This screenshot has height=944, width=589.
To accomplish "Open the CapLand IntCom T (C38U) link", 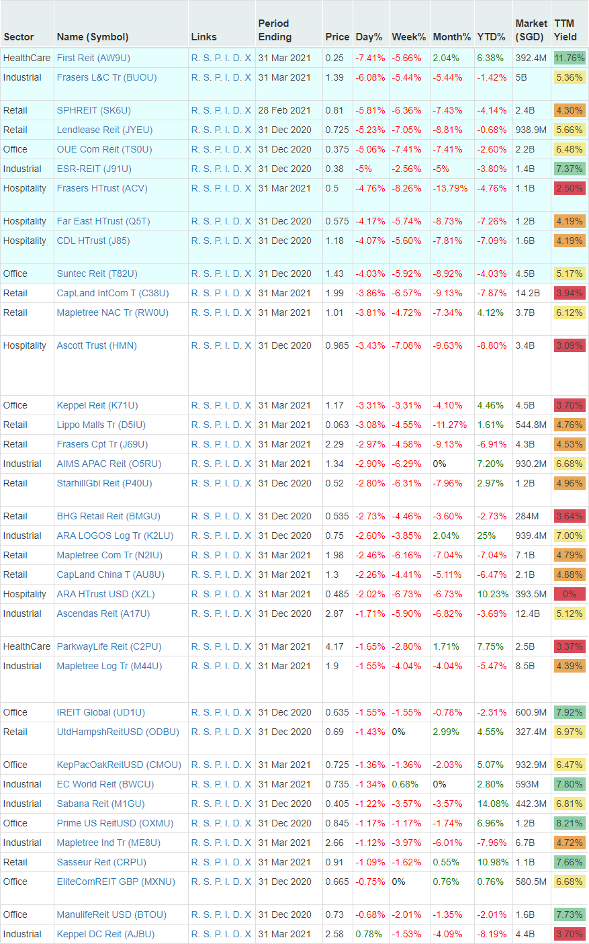I will pyautogui.click(x=113, y=293).
